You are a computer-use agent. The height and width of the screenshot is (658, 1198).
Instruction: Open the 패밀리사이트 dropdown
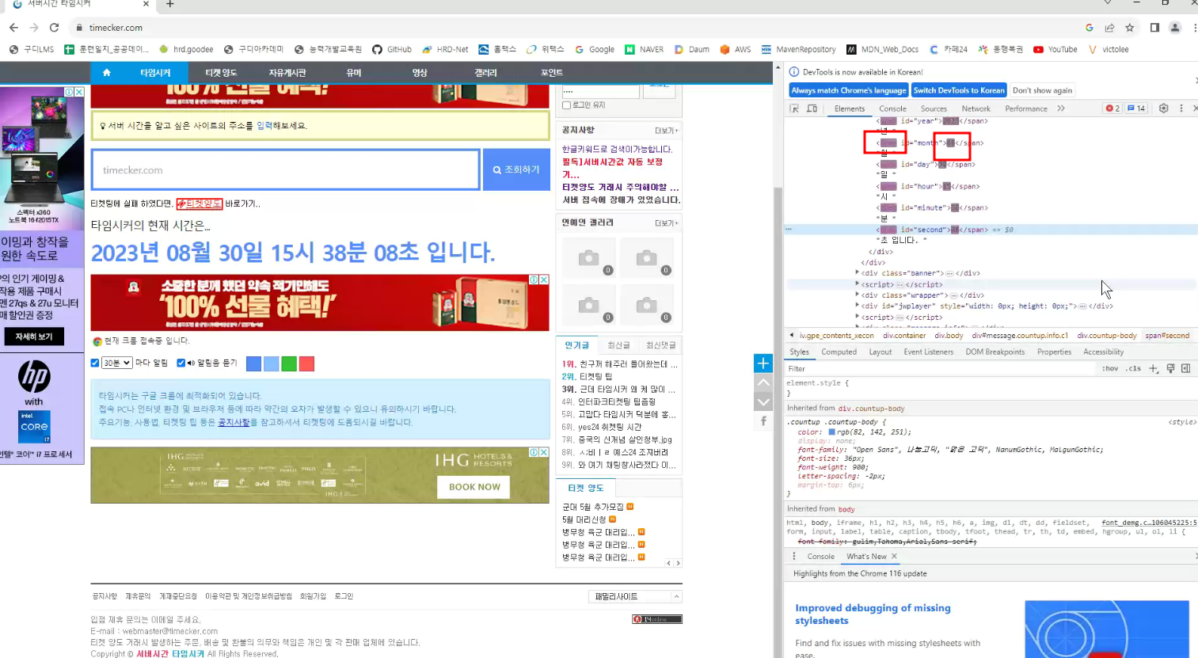635,596
